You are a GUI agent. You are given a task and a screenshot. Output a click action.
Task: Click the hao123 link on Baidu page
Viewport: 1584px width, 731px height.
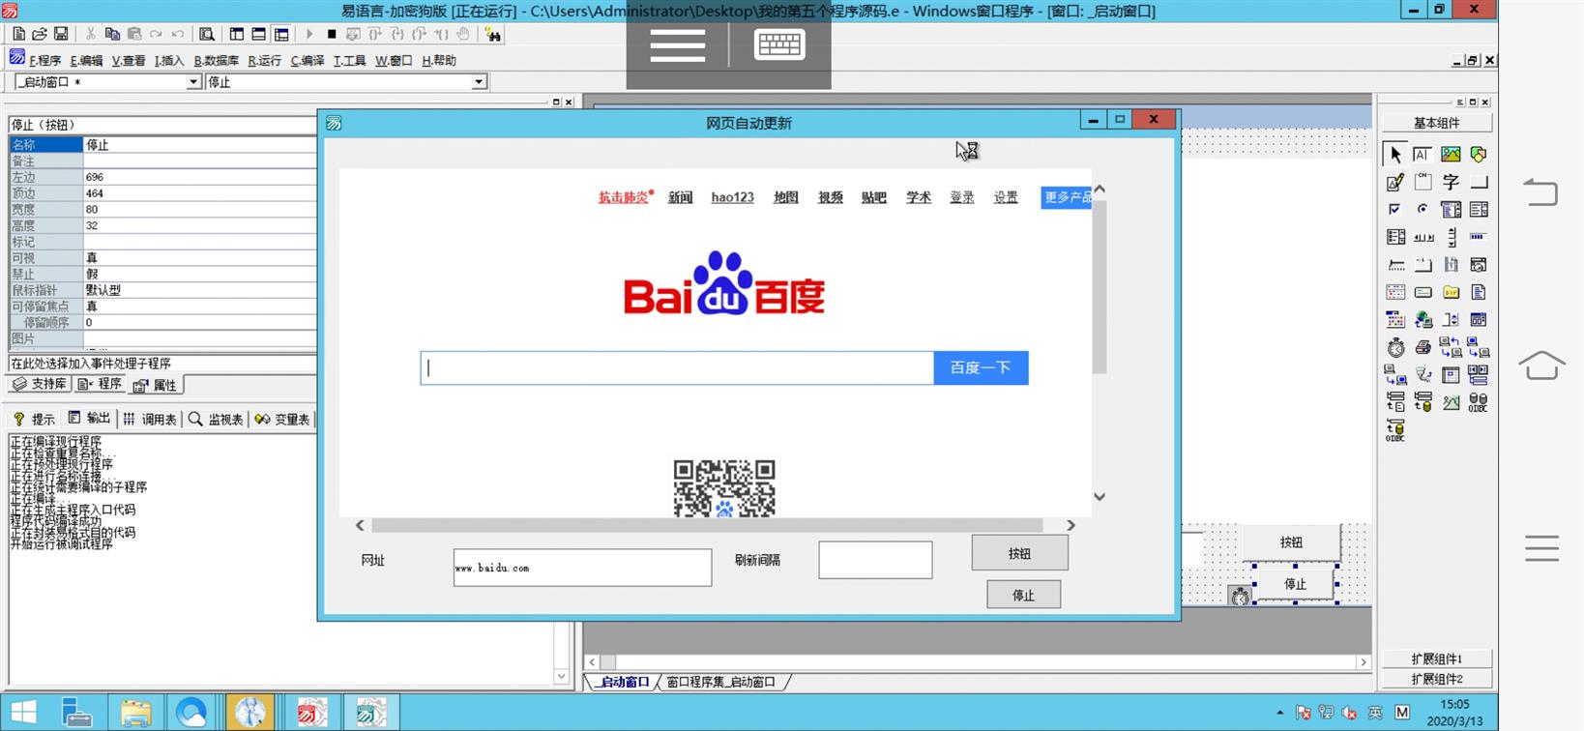(732, 197)
